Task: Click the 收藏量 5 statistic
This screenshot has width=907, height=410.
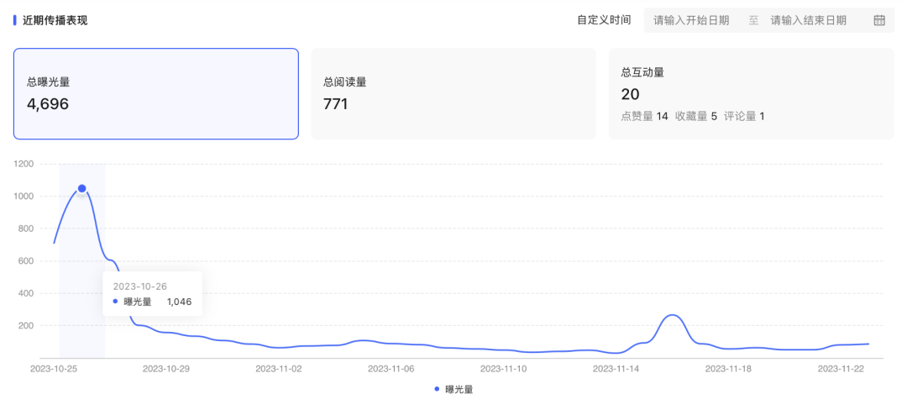Action: coord(696,116)
